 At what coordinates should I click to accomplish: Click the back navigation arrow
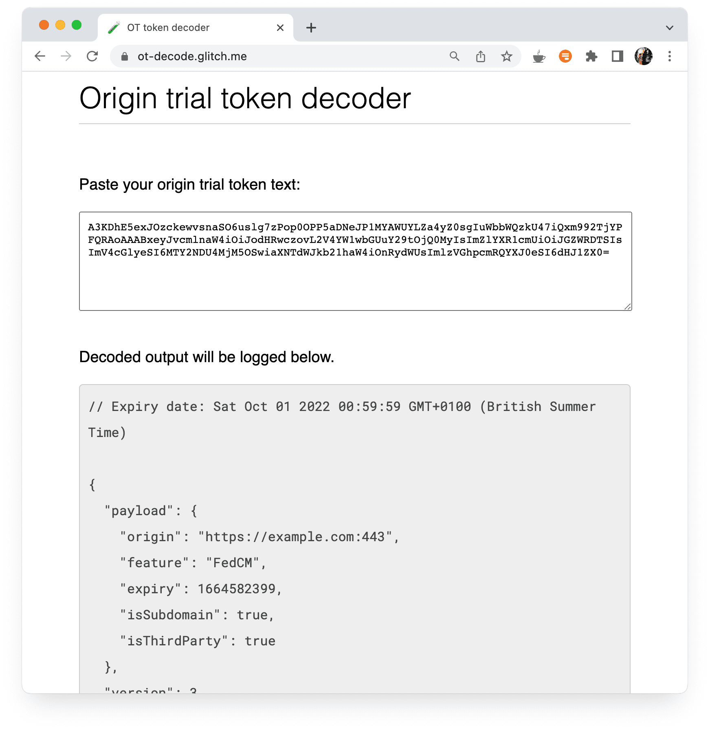coord(40,56)
